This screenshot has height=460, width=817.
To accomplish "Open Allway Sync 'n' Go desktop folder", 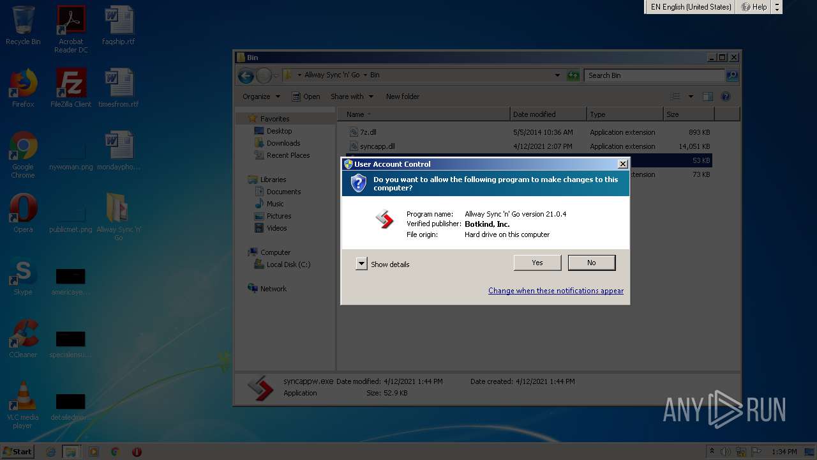I will pos(119,217).
